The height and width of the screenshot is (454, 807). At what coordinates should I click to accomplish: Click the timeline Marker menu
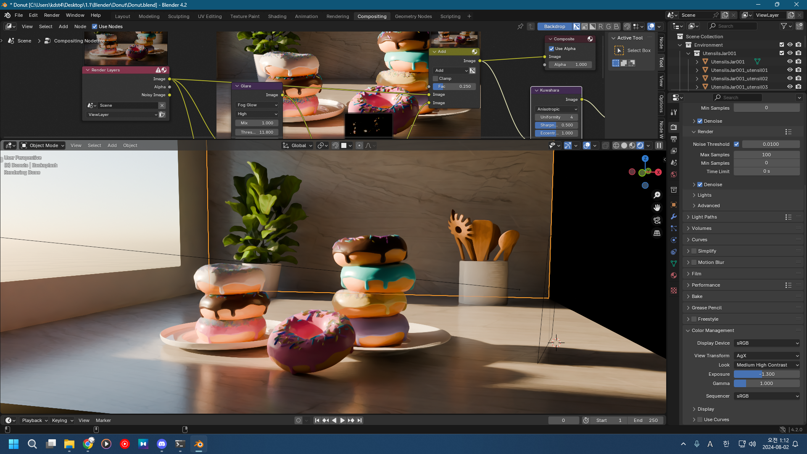pyautogui.click(x=103, y=420)
